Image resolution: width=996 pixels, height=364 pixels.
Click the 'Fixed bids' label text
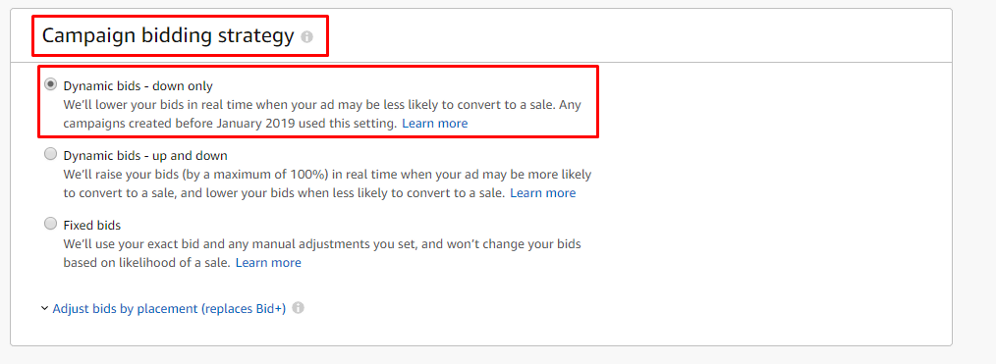click(92, 225)
